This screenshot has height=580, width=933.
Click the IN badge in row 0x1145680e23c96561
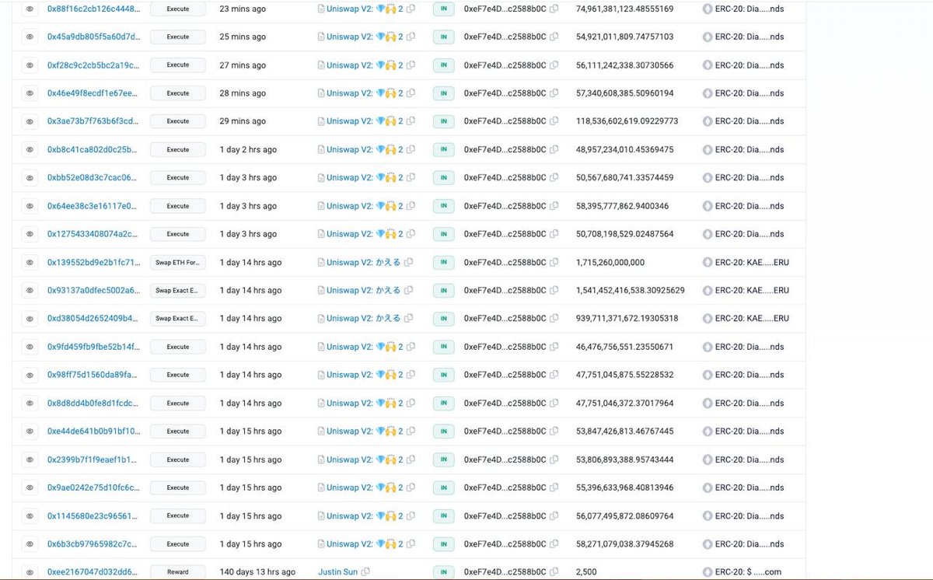(x=443, y=515)
